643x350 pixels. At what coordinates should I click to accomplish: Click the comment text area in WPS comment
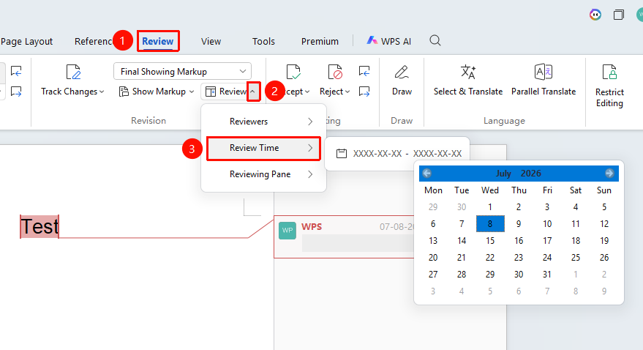pyautogui.click(x=358, y=243)
